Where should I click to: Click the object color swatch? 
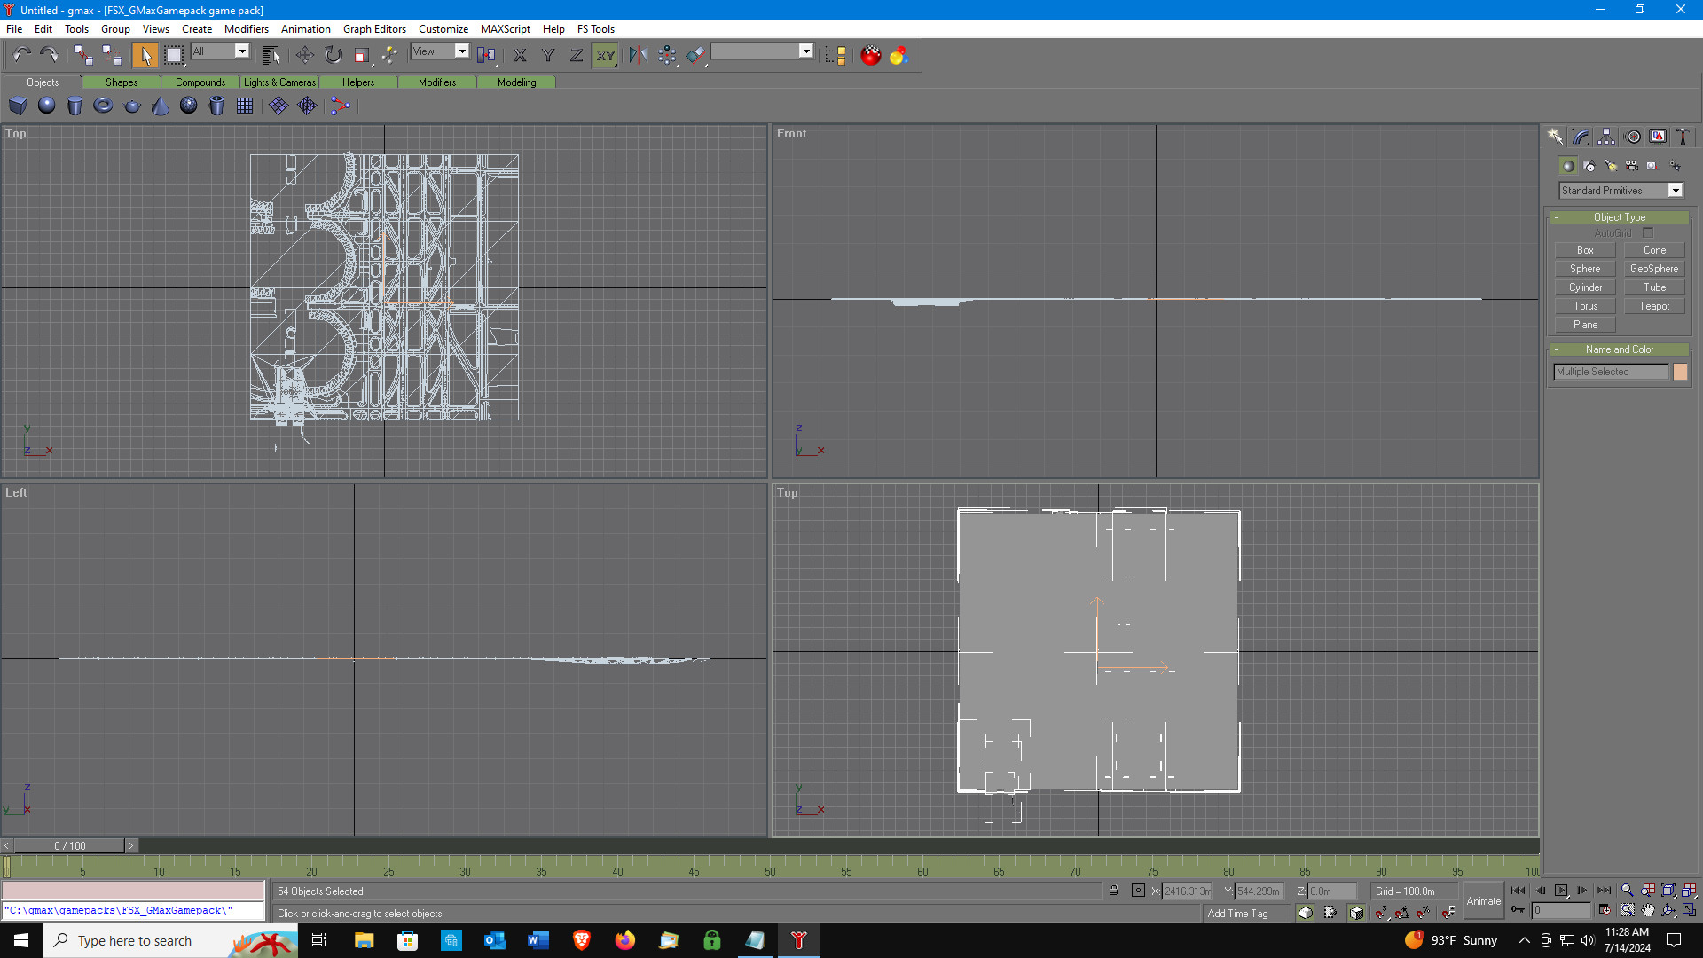(1680, 372)
